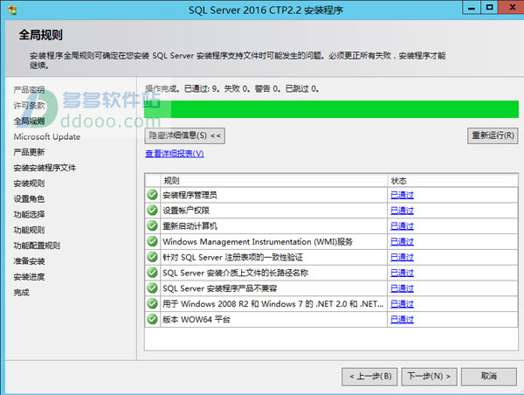524x395 pixels.
Task: Click the green rule-check progress bar
Action: click(332, 109)
